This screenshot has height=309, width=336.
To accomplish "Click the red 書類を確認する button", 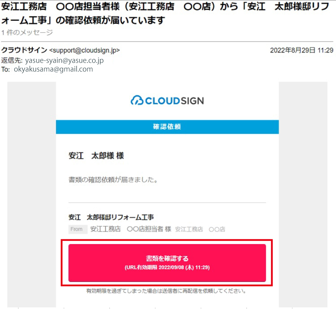I will [167, 263].
